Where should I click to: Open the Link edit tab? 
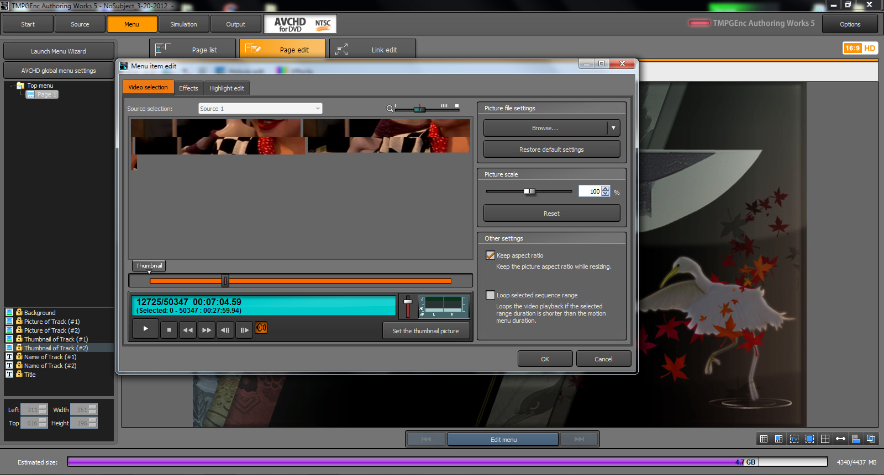[x=372, y=50]
